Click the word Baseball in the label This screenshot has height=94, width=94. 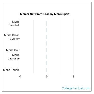tap(14, 25)
